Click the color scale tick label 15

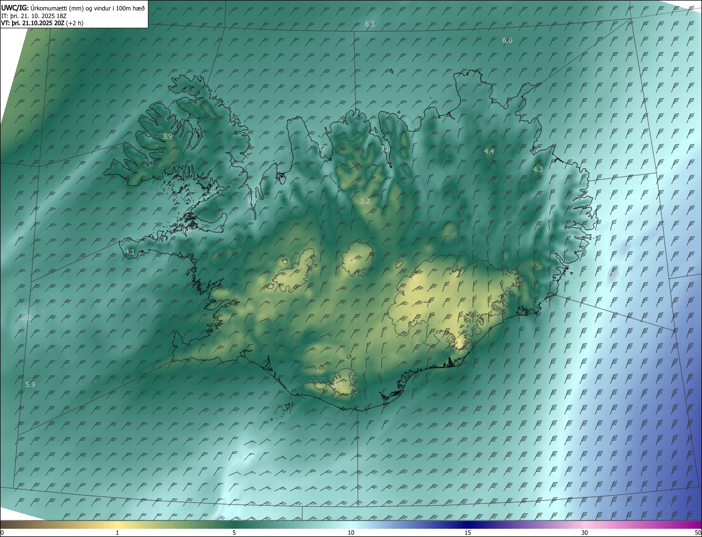point(468,533)
